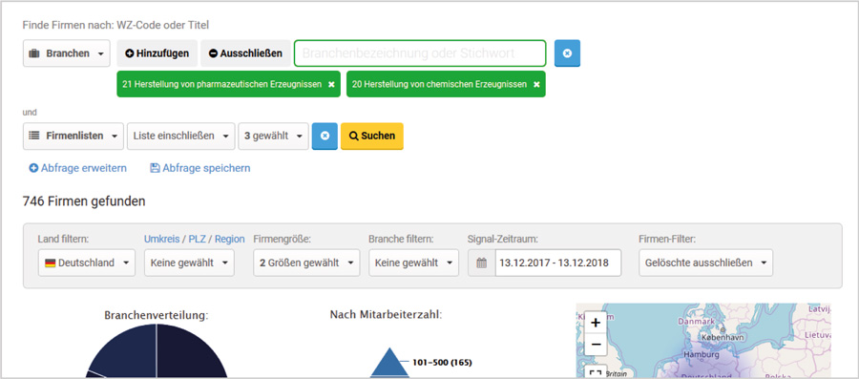859x379 pixels.
Task: Open the Gelöschte ausschließen dropdown
Action: (705, 263)
